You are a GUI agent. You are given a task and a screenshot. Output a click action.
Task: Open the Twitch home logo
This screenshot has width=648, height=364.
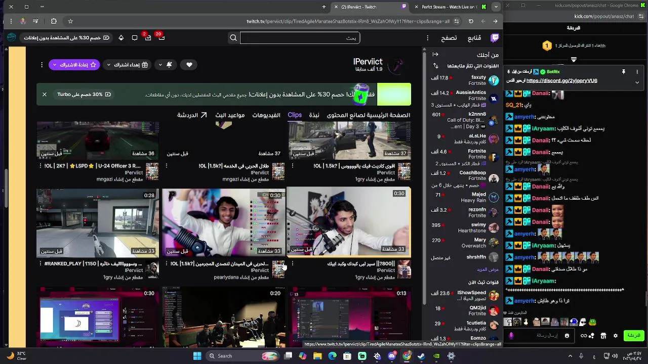(495, 38)
